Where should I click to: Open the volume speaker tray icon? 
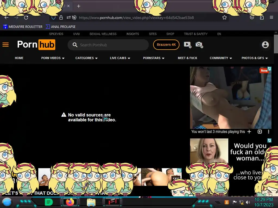point(248,202)
